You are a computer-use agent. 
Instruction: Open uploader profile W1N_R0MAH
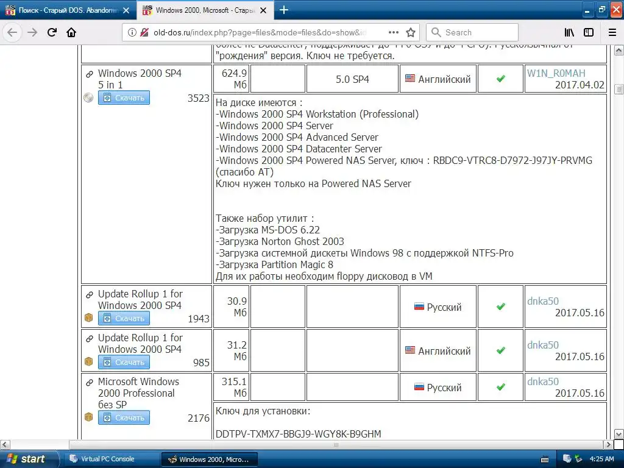(556, 73)
